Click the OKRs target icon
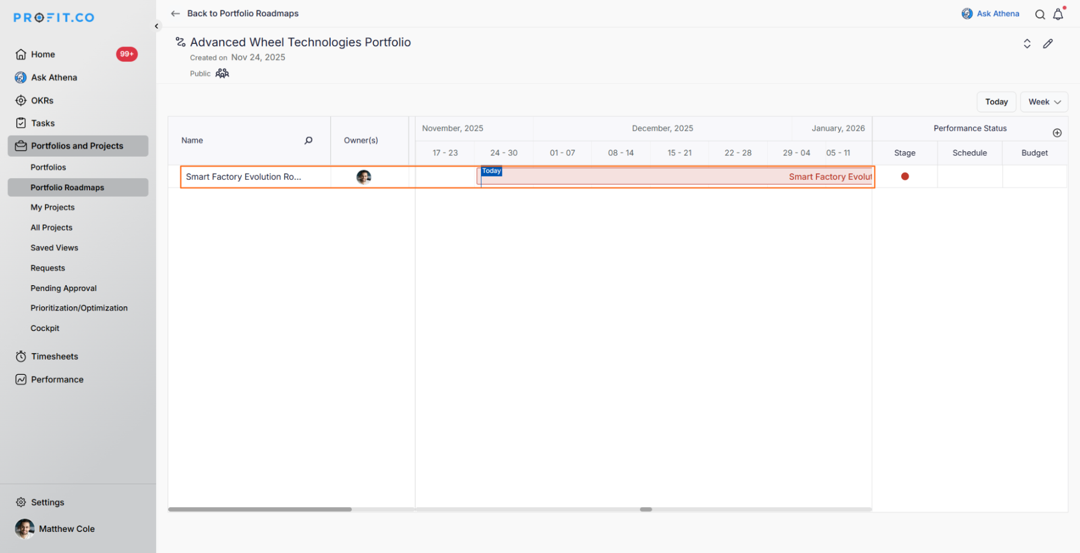Viewport: 1080px width, 553px height. (21, 100)
